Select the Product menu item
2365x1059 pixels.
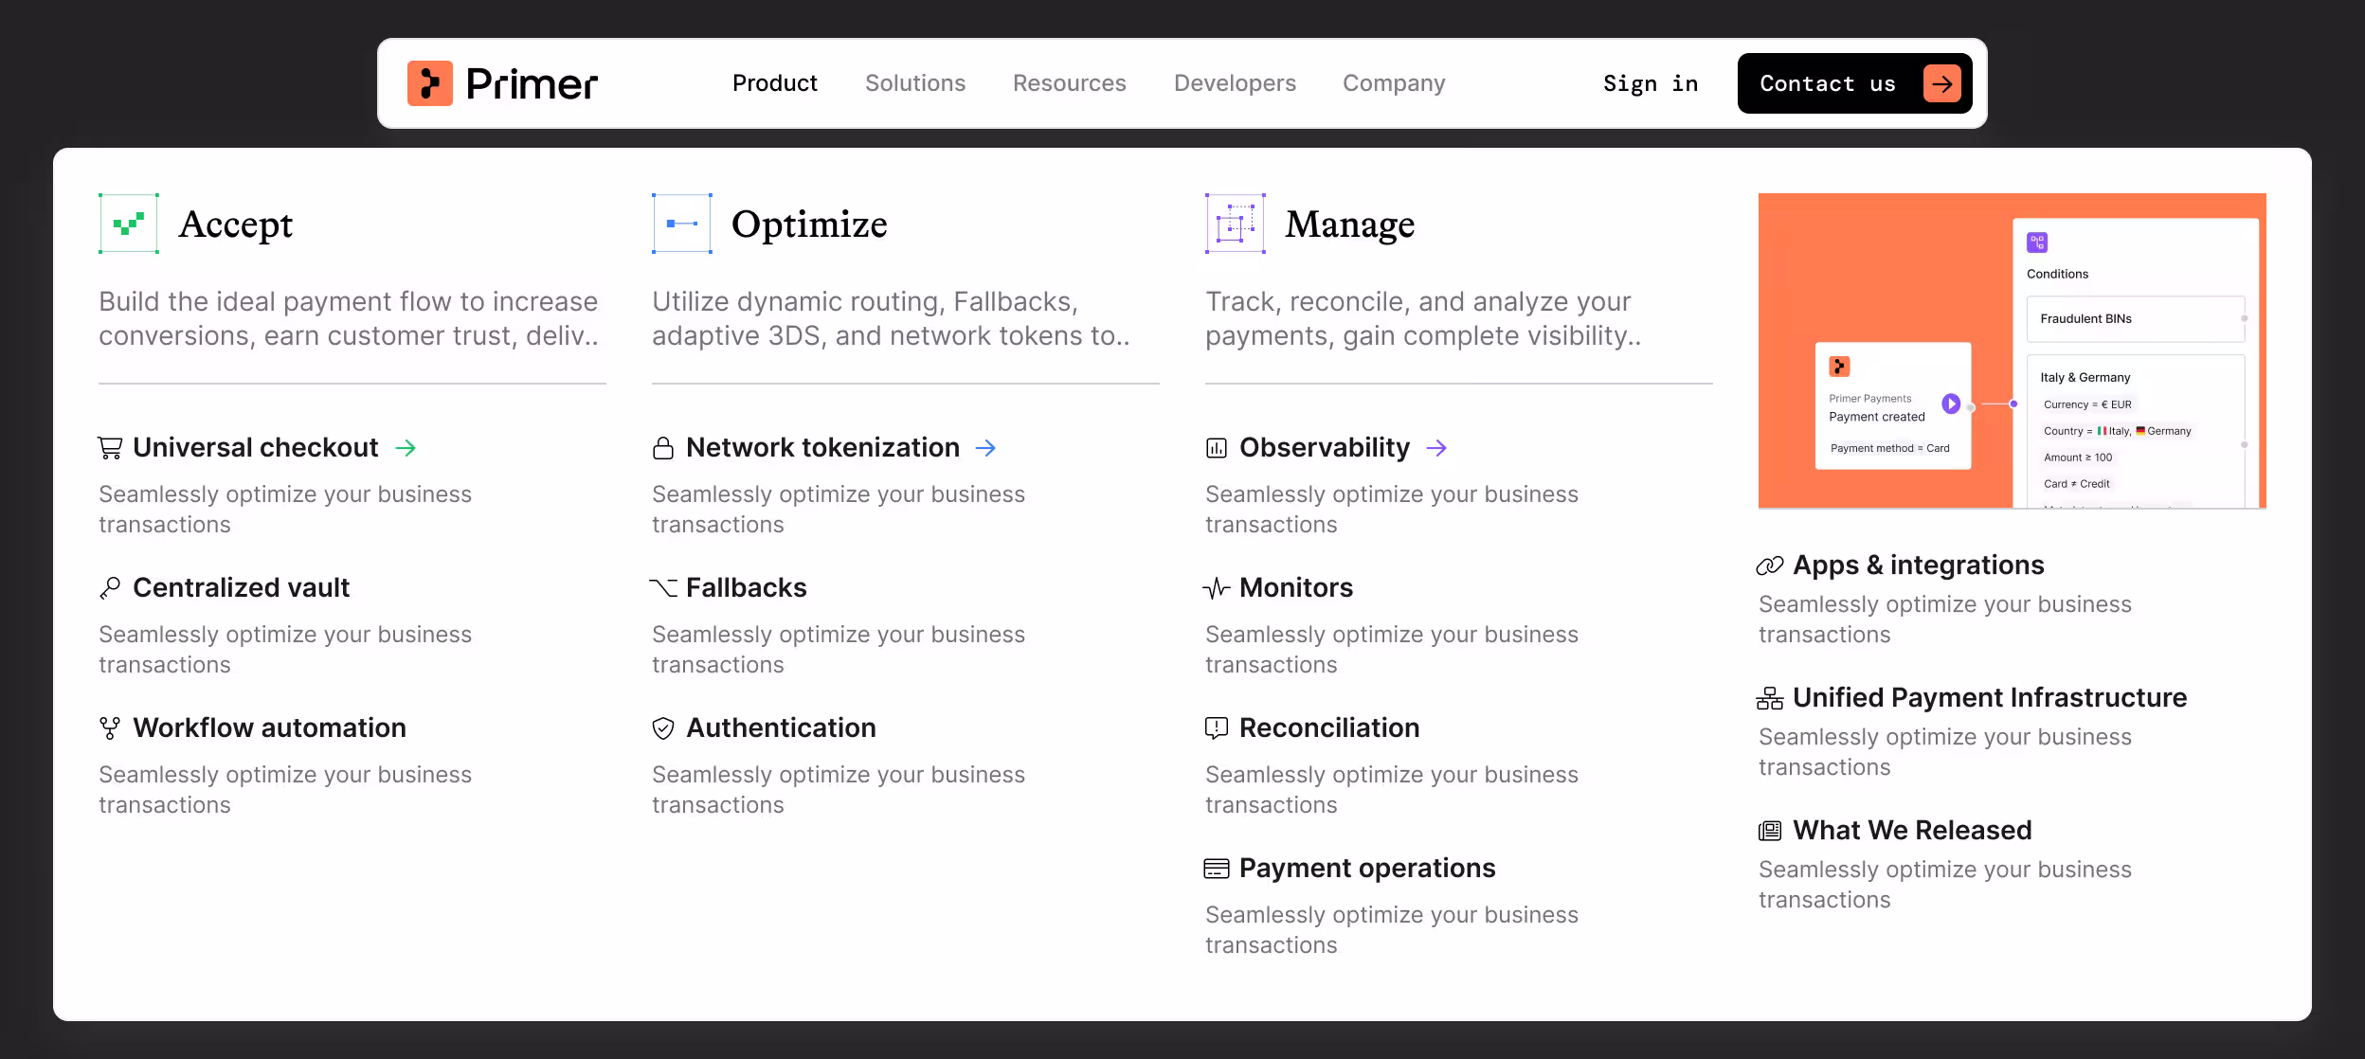coord(775,83)
